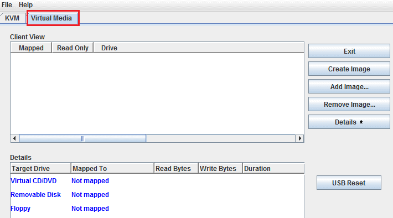Viewport: 393px width, 218px height.
Task: Click the Exit button
Action: (349, 51)
